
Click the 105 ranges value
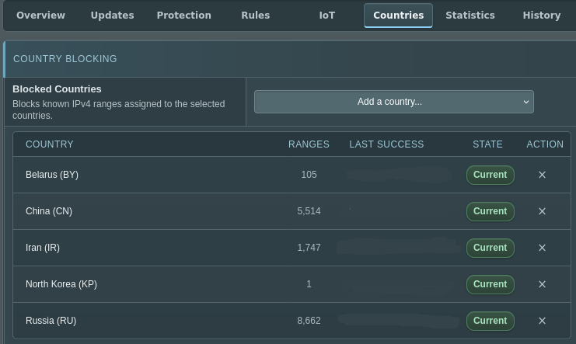[x=309, y=175]
